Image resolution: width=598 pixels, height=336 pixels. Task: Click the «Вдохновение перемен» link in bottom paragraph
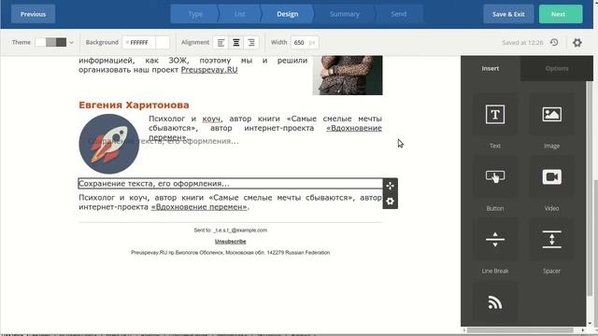tap(199, 207)
